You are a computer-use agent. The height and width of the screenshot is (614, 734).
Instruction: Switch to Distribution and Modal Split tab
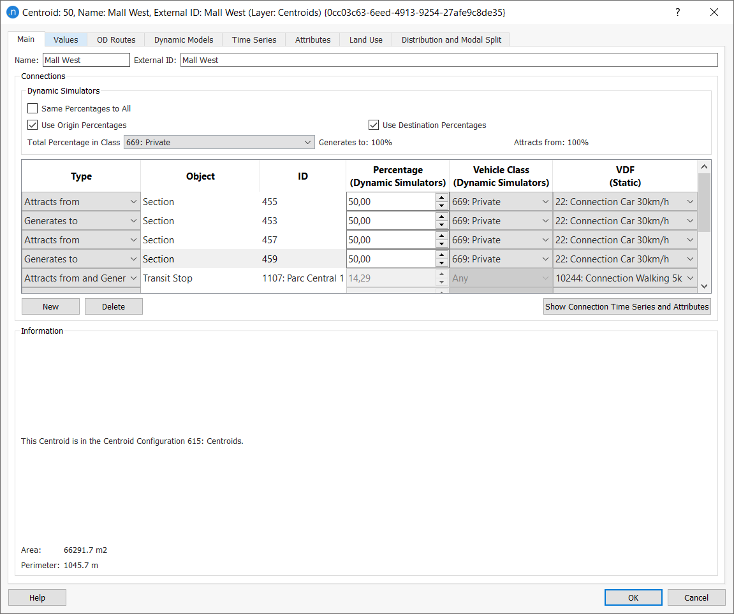451,39
